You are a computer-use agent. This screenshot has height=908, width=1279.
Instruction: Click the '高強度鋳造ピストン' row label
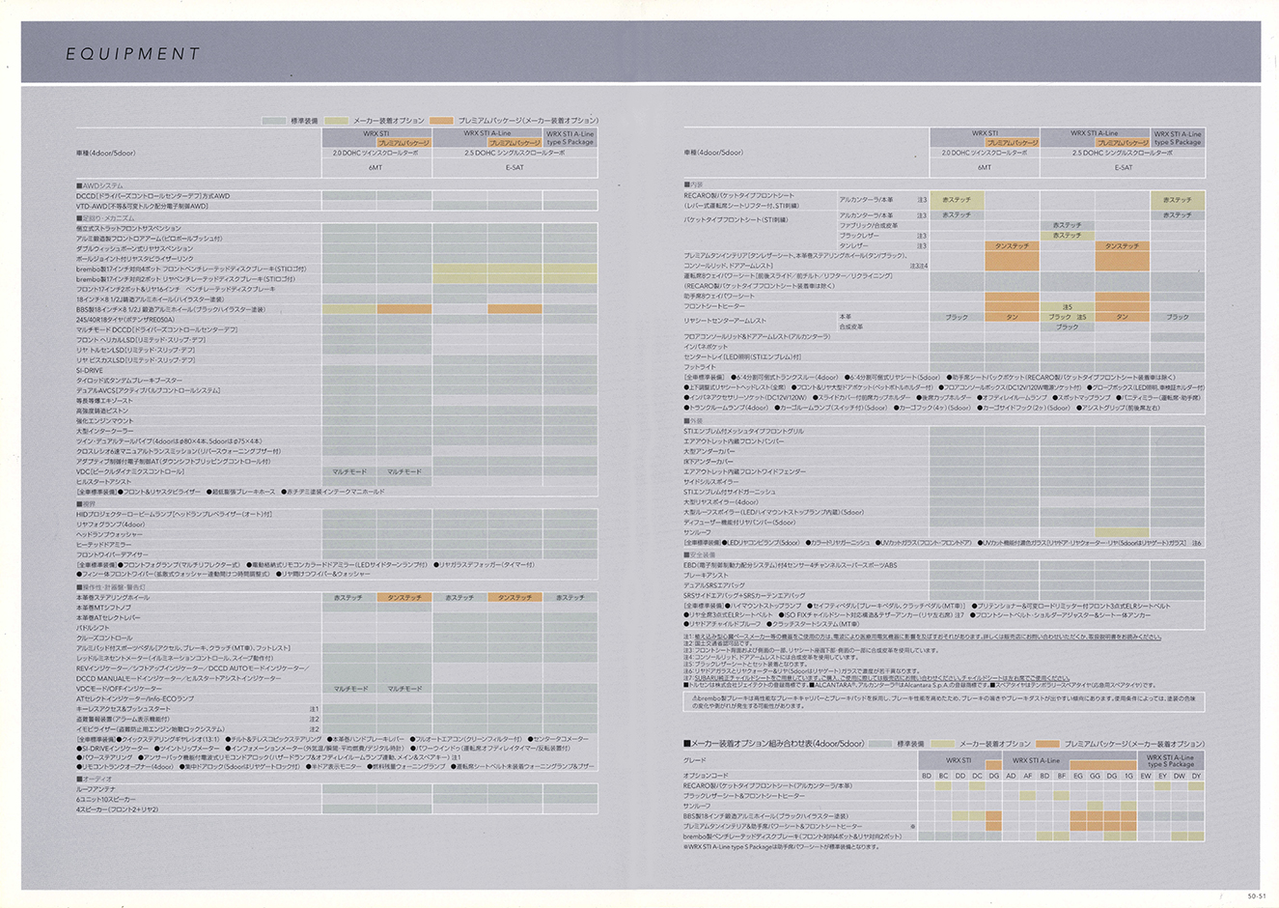(101, 411)
